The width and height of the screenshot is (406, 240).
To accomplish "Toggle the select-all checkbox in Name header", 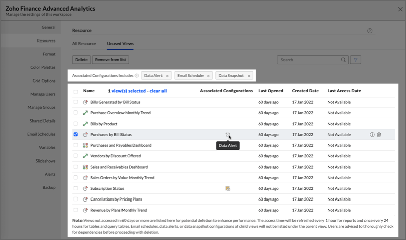I will click(75, 91).
